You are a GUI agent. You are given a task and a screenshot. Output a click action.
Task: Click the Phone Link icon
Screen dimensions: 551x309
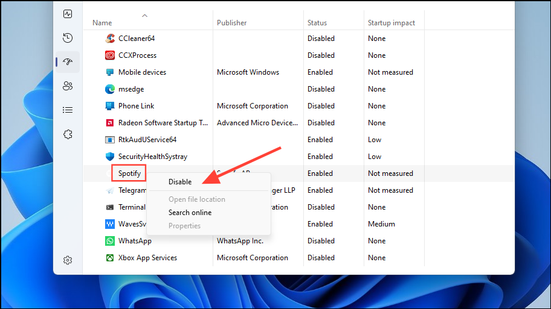tap(110, 106)
